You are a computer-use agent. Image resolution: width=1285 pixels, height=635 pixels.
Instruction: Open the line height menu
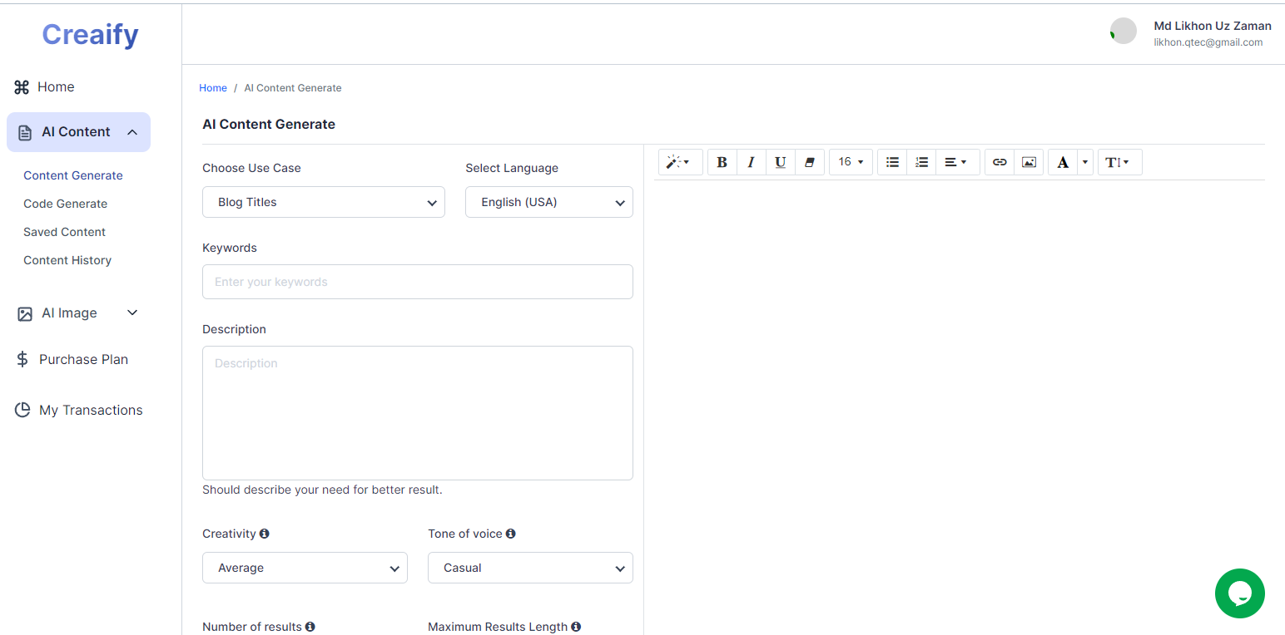click(x=1119, y=162)
